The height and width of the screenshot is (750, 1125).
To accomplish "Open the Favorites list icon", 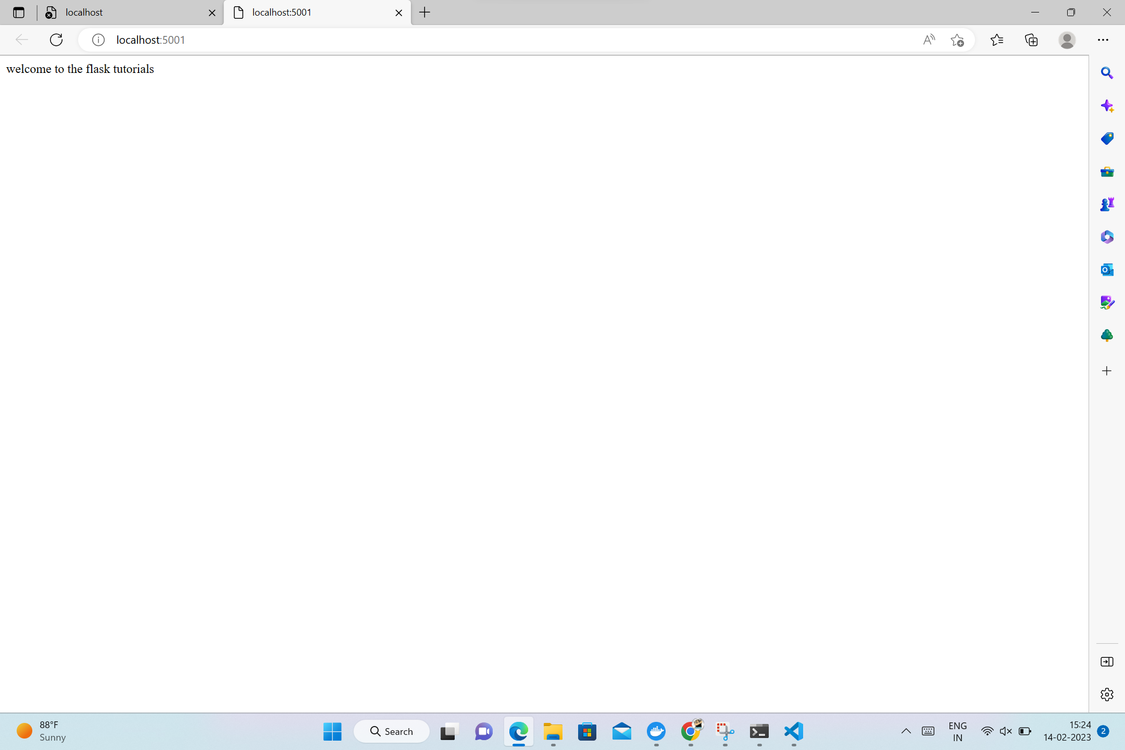I will click(x=996, y=40).
